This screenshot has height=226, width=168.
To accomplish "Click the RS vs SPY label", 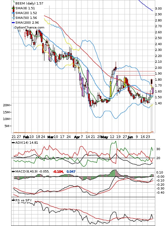I will [x=24, y=200].
